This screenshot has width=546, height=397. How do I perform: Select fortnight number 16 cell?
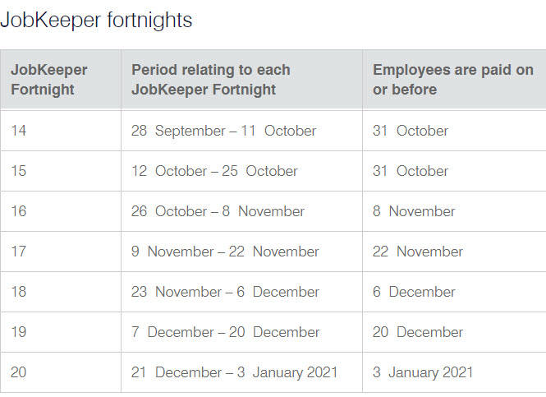click(18, 211)
